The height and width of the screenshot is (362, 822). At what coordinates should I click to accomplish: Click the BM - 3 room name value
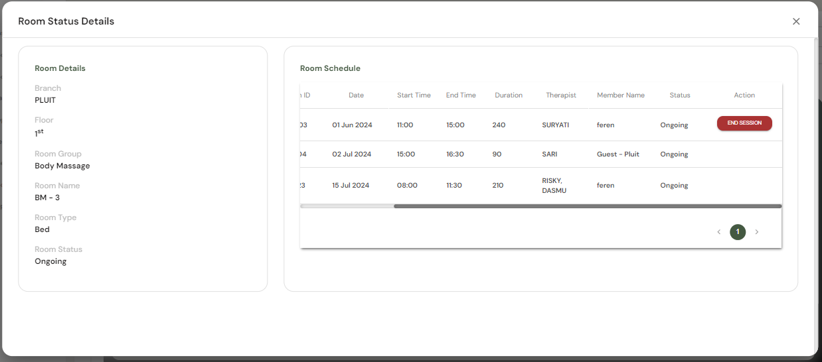point(47,198)
